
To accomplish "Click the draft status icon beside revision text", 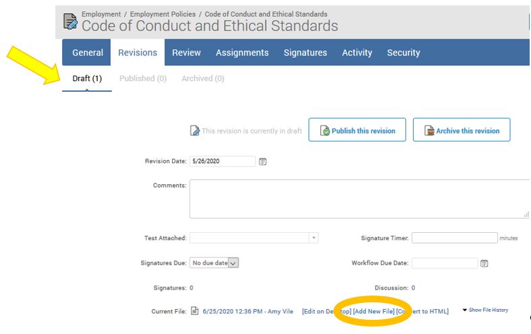I will coord(195,130).
